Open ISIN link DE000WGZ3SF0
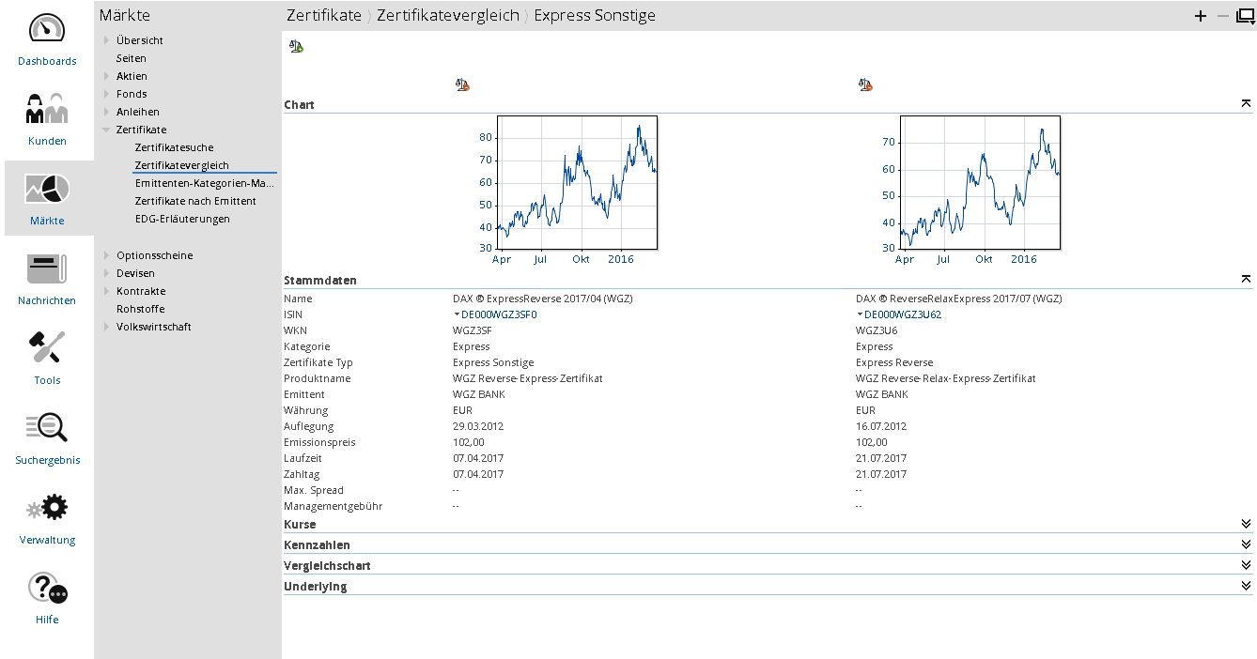Screen dimensions: 1257x659 coord(499,314)
